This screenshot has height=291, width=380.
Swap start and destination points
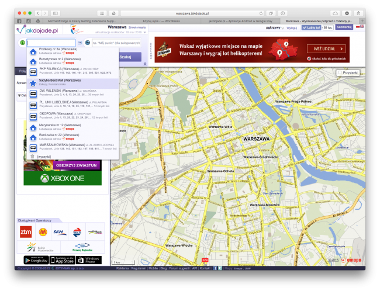coord(80,43)
